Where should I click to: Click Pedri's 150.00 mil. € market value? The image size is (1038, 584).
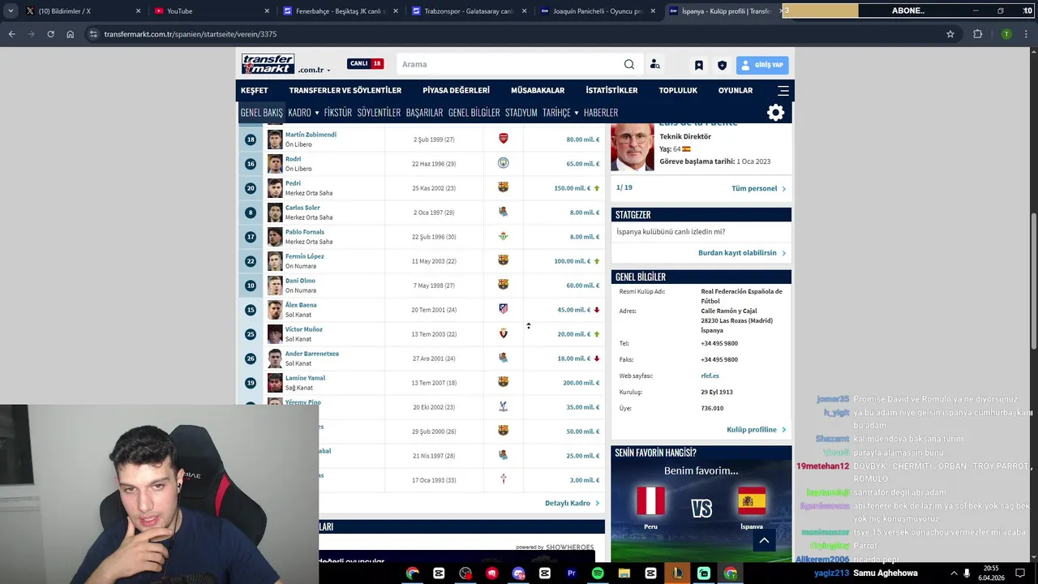[572, 188]
